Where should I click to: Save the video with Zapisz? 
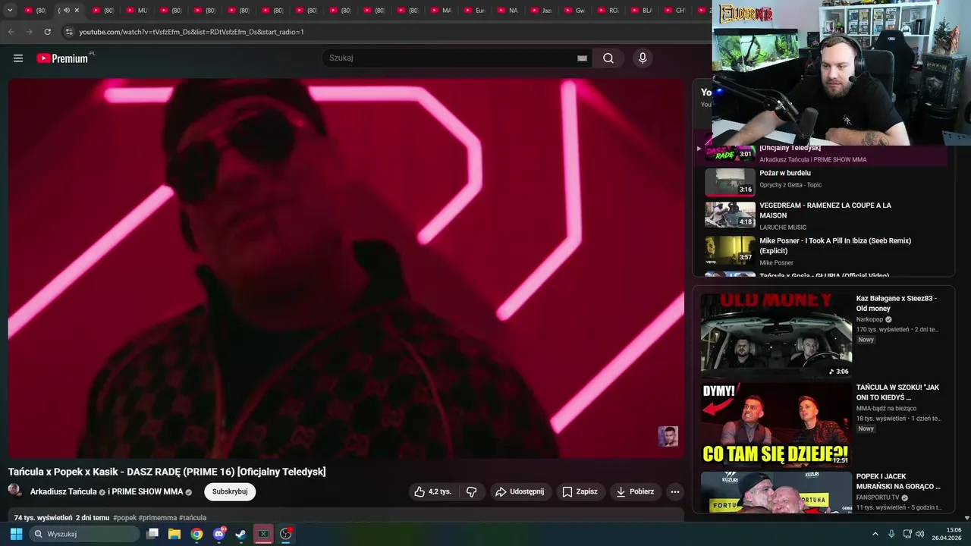point(580,491)
